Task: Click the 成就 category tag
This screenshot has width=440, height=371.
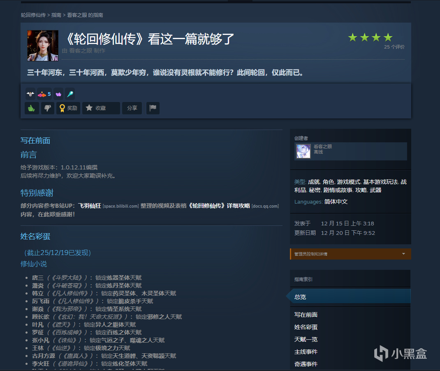Action: tap(314, 182)
